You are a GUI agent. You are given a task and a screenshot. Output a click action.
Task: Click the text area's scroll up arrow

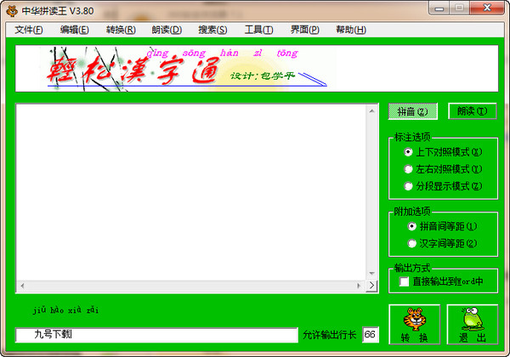coord(371,110)
